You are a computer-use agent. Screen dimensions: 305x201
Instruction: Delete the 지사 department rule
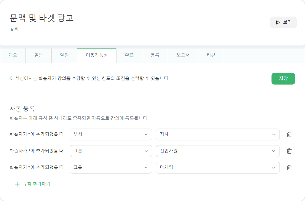[289, 134]
